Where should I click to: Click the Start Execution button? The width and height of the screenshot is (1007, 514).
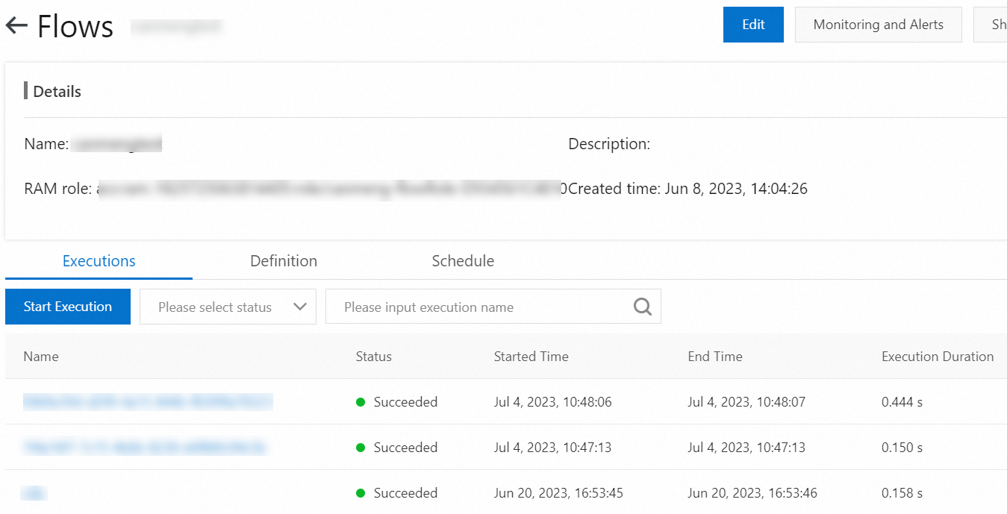pyautogui.click(x=68, y=306)
